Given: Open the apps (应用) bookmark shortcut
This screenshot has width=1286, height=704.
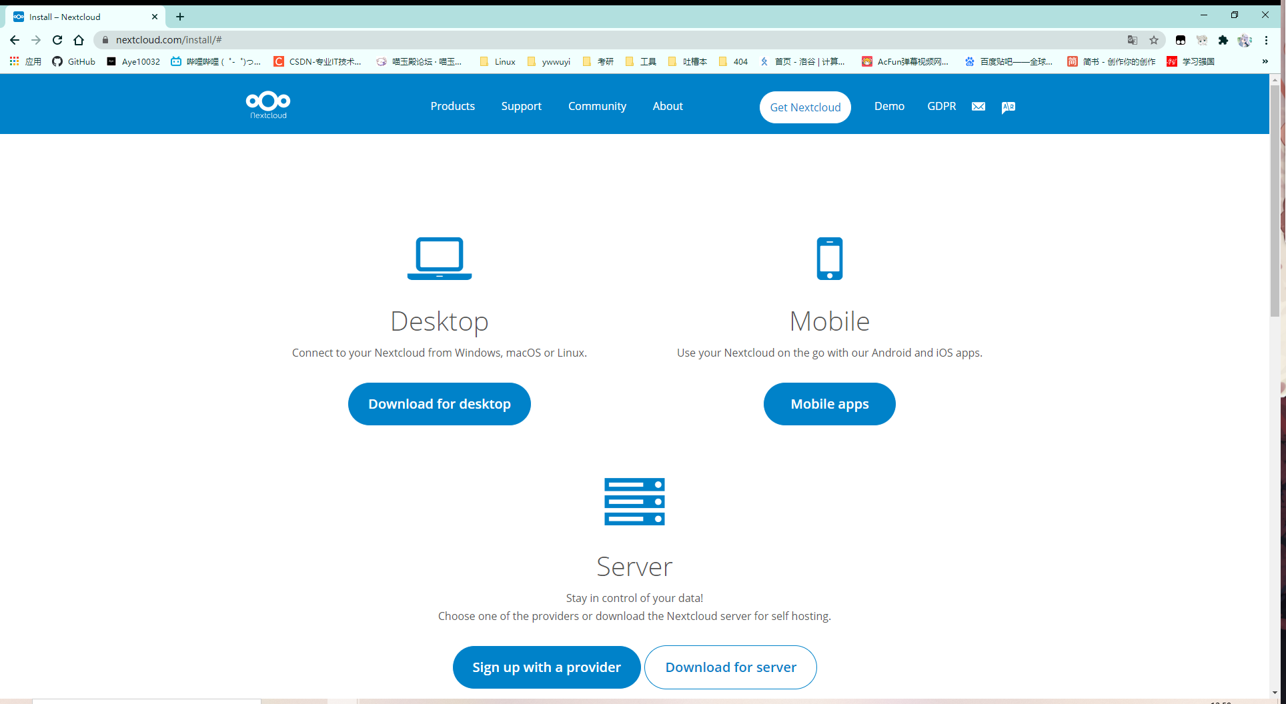Looking at the screenshot, I should (25, 61).
